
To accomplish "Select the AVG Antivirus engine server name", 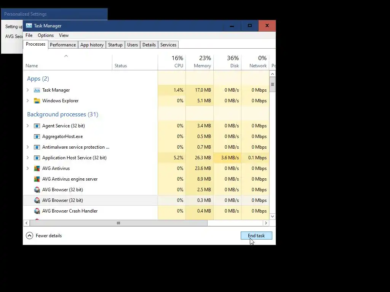I will point(70,179).
